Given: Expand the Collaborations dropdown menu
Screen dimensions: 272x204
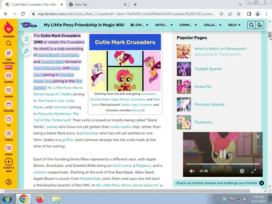Looking at the screenshot, I should tap(212, 25).
